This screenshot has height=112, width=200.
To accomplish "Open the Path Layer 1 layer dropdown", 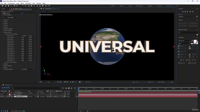I will click(x=24, y=36).
